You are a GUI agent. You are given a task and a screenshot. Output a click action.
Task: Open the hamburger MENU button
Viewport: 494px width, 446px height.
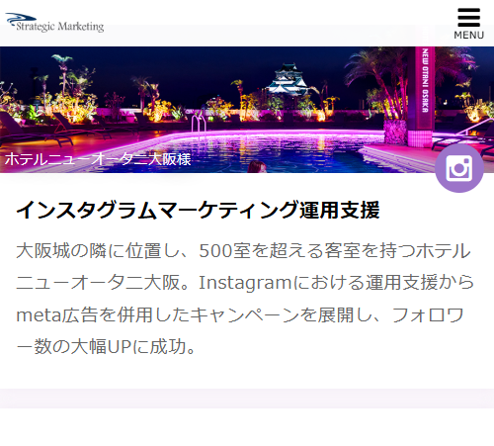point(468,24)
